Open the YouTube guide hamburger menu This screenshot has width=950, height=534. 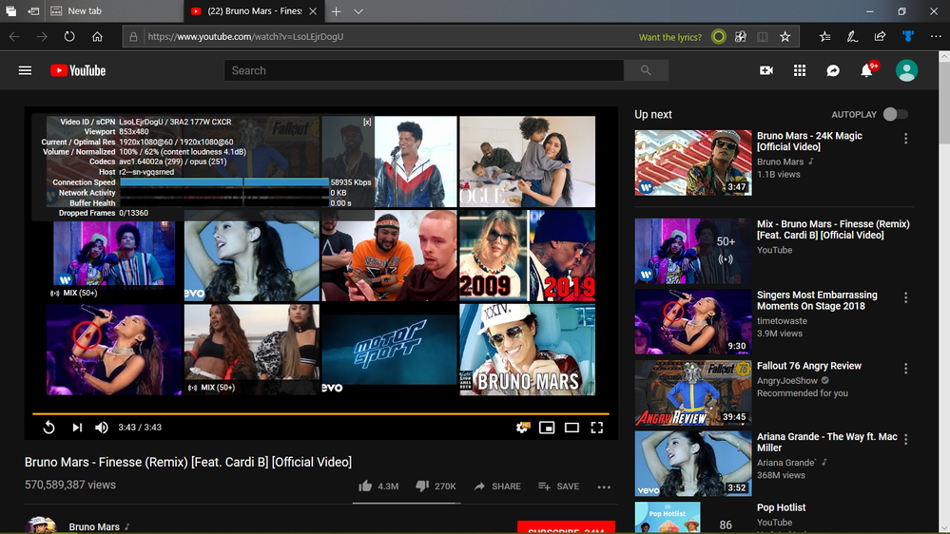25,71
